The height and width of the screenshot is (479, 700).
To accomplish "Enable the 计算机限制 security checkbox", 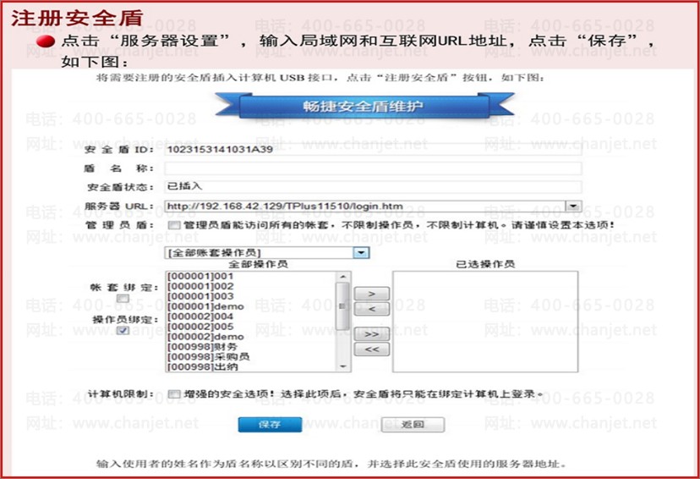I will tap(174, 394).
